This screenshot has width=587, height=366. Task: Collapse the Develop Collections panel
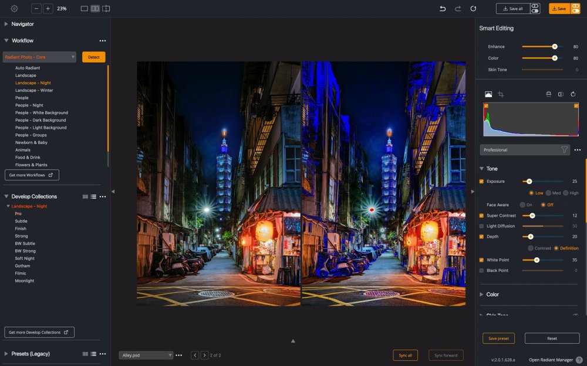(x=6, y=196)
